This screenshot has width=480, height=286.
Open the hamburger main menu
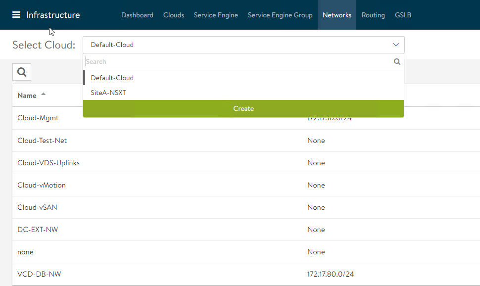[x=16, y=15]
